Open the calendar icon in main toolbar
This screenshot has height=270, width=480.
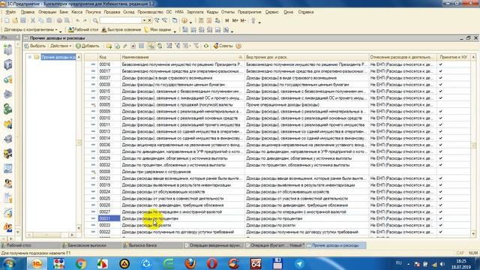[209, 20]
